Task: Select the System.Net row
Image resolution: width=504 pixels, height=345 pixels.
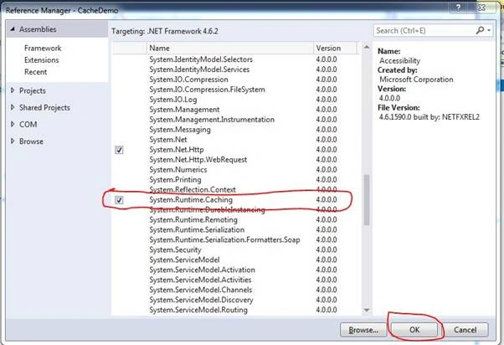Action: pyautogui.click(x=235, y=140)
